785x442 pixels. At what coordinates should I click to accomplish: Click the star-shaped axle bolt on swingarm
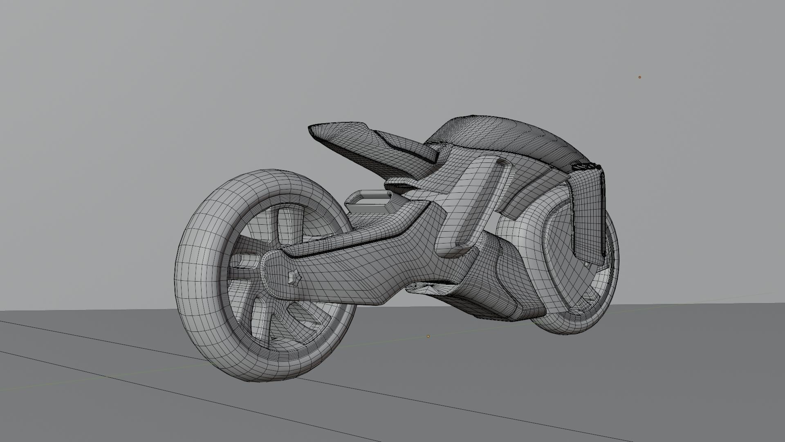click(x=294, y=279)
